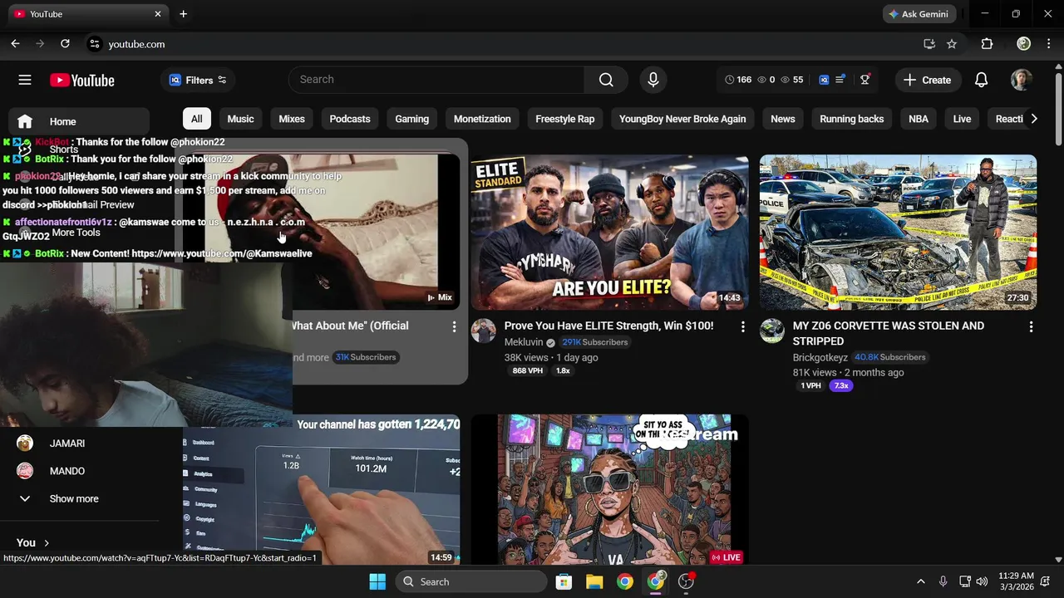Open the notifications bell
Screen dimensions: 1064x598
coord(982,80)
